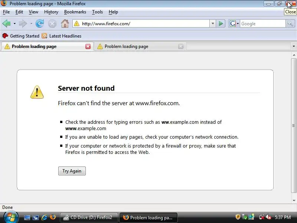Click the Firefox logo in title bar

tap(4, 3)
